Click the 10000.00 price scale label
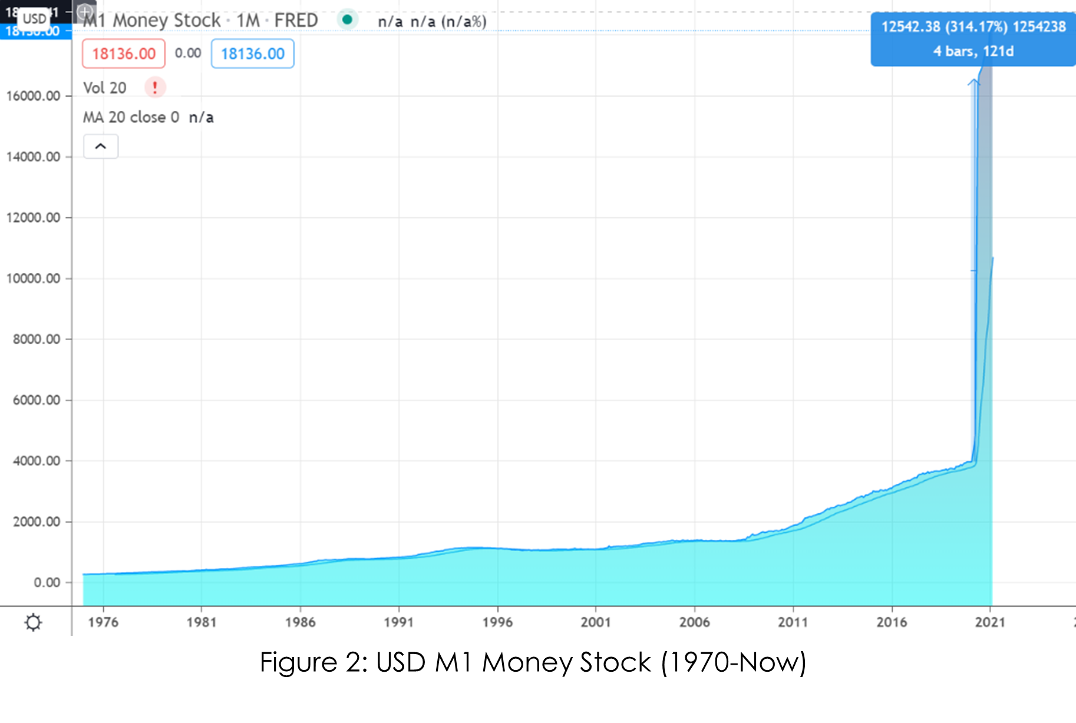 pos(34,278)
